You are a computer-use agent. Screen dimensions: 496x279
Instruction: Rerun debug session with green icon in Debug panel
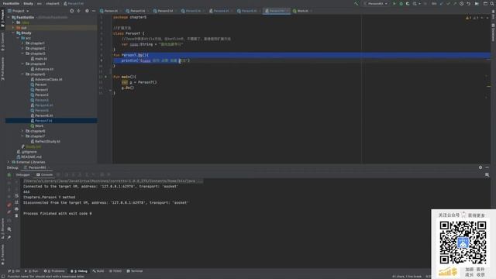click(9, 174)
